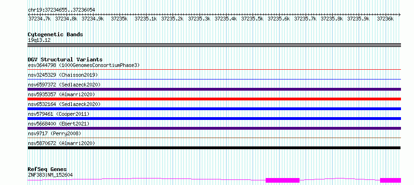Click the 37236k ruler tick label
Image resolution: width=414 pixels, height=185 pixels.
(x=385, y=19)
